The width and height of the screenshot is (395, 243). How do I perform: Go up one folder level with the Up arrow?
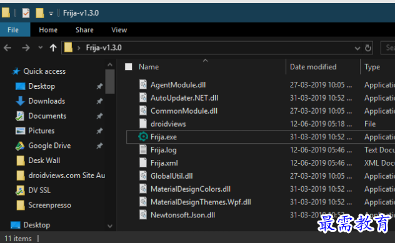[x=53, y=47]
